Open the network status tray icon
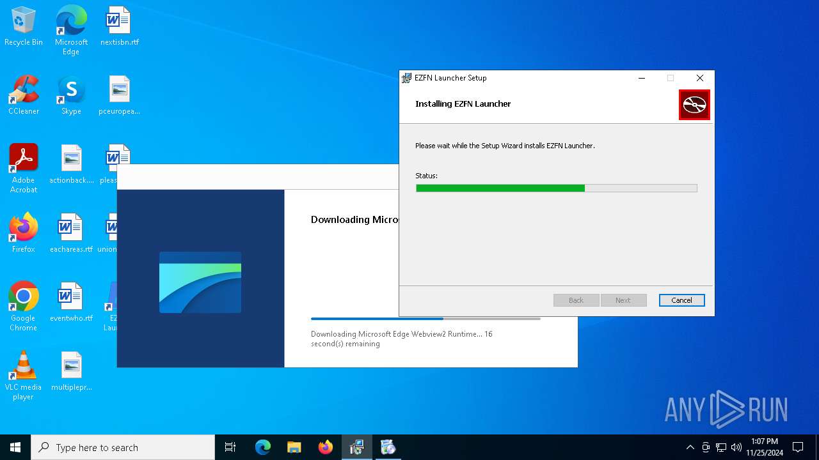819x460 pixels. 721,447
